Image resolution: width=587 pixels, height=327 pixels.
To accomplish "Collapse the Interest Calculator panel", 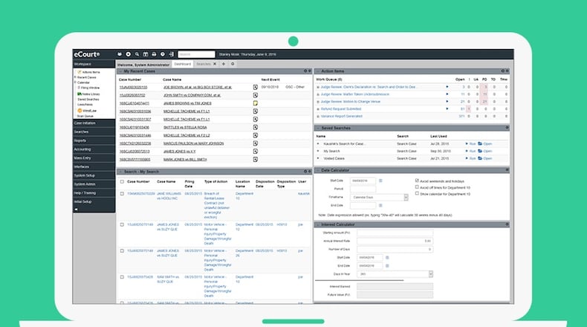I will pyautogui.click(x=318, y=224).
